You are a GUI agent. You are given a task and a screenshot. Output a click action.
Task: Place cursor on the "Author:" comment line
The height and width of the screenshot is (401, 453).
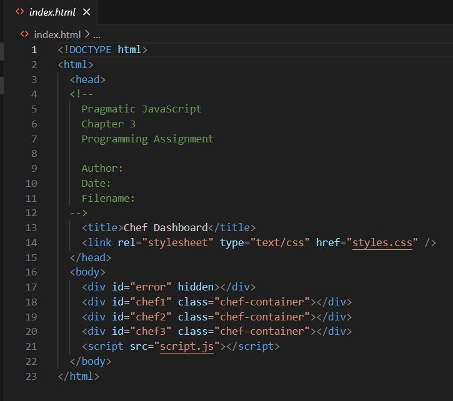(x=102, y=168)
